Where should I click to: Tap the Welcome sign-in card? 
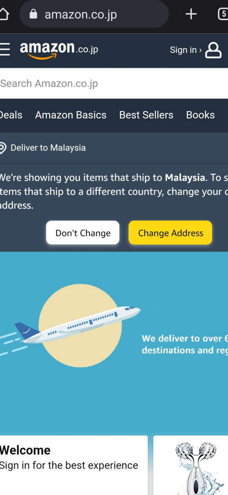pos(74,465)
